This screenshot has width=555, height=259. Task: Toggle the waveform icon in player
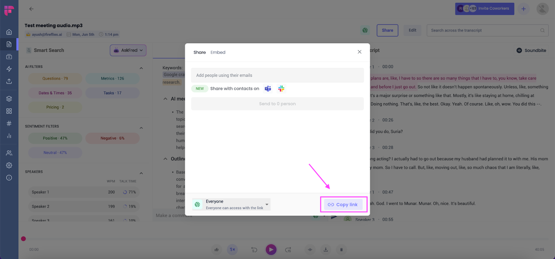pyautogui.click(x=310, y=250)
